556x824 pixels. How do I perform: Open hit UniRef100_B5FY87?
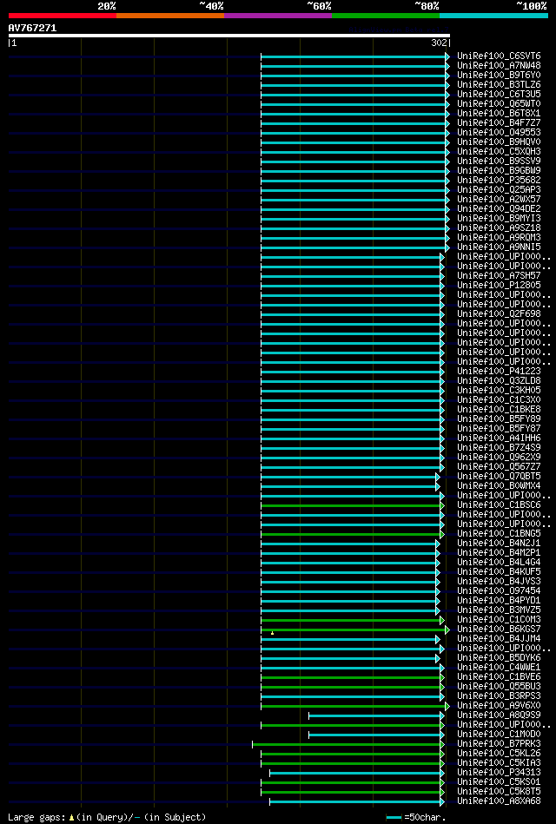tap(499, 429)
